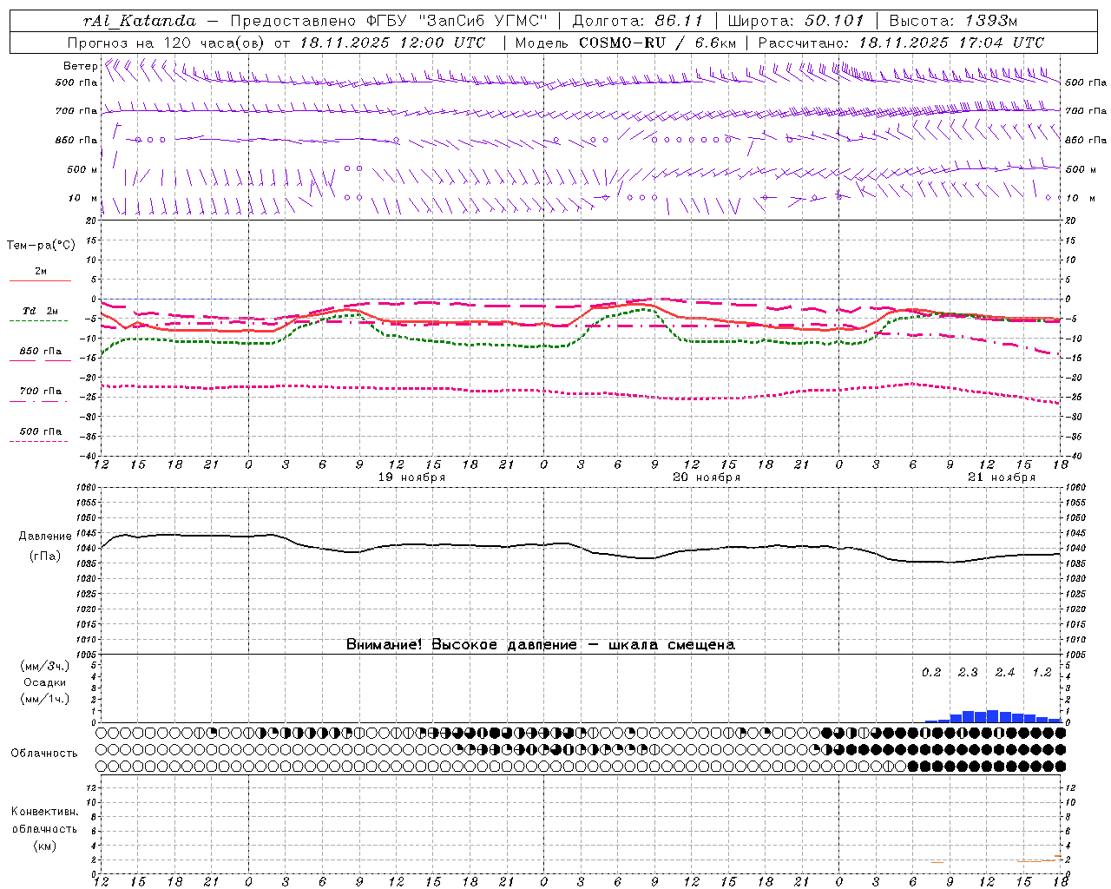Click the Осадки precipitation label
Screen dimensions: 1111x889
pos(45,682)
